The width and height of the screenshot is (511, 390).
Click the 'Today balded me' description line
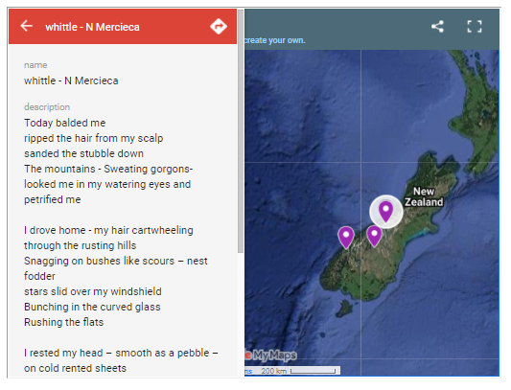click(65, 123)
